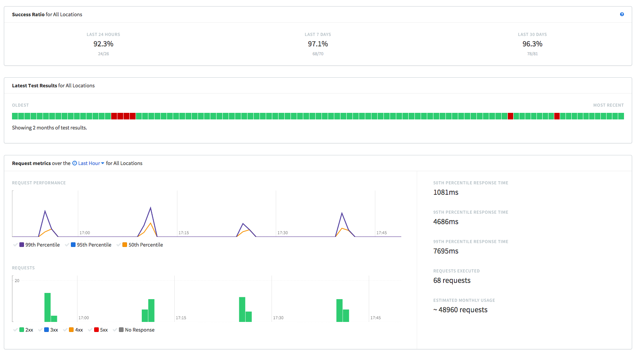Screen dimensions: 636x354
Task: Click the REQUESTS EXECUTED label
Action: click(x=456, y=271)
